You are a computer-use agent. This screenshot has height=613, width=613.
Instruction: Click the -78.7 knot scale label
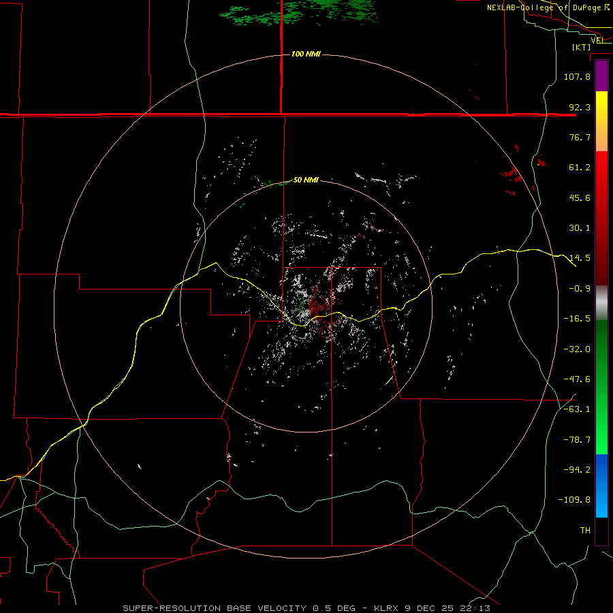[x=577, y=440]
